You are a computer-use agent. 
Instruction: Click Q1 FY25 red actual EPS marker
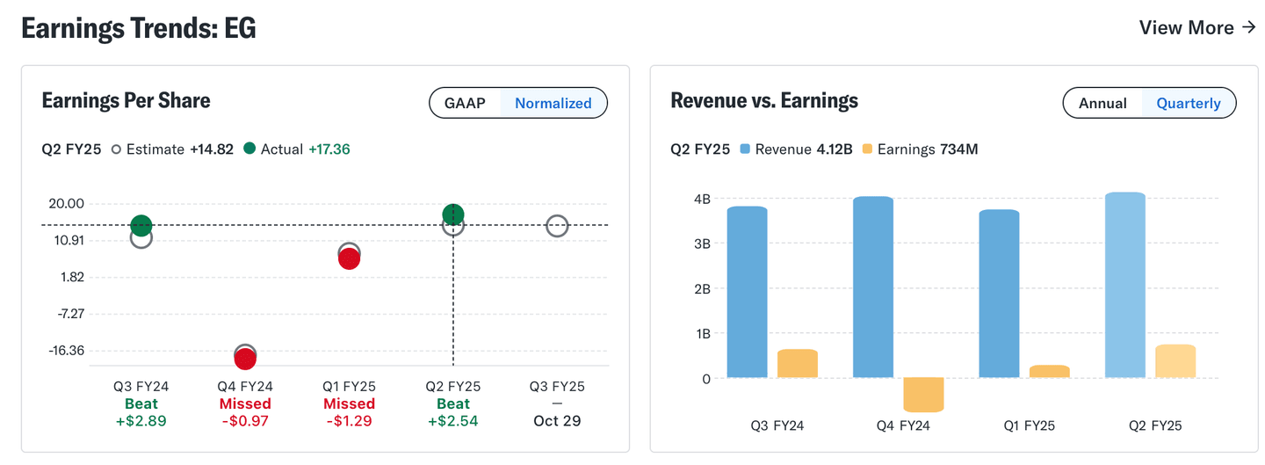pyautogui.click(x=349, y=259)
